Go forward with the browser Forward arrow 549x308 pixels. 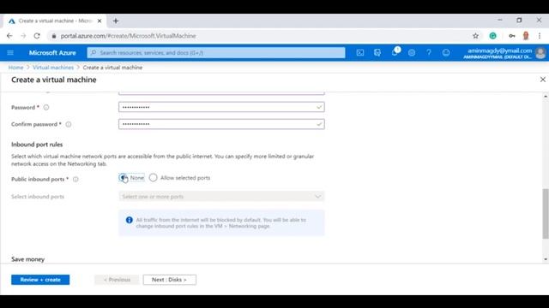click(x=23, y=36)
